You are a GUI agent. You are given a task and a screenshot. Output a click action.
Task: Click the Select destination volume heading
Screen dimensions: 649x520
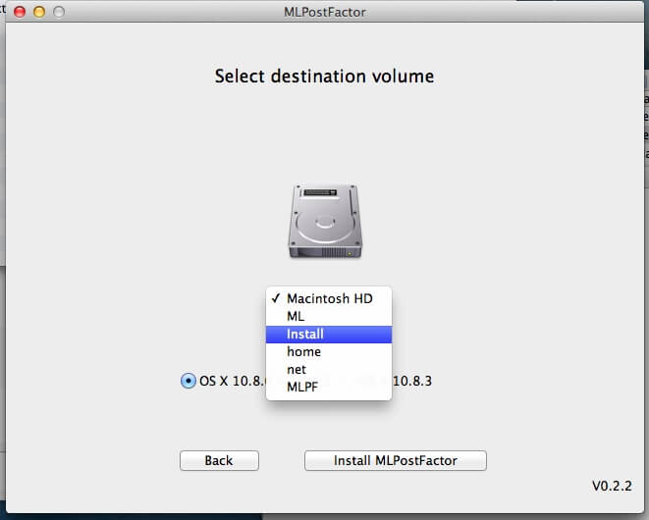point(324,77)
